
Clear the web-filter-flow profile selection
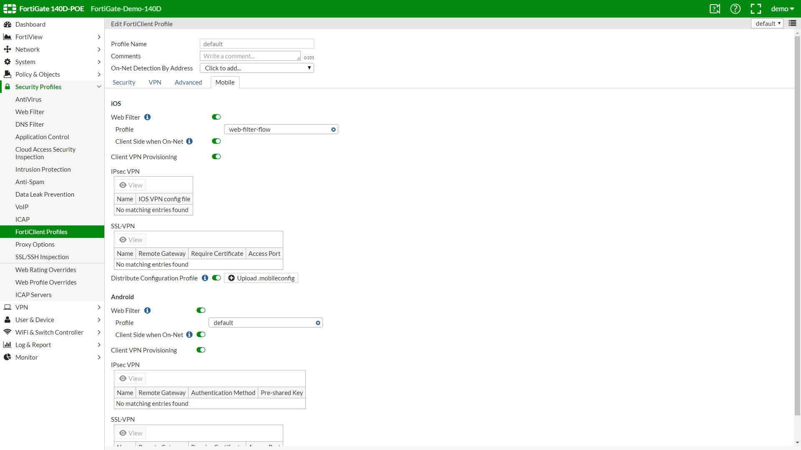coord(333,130)
